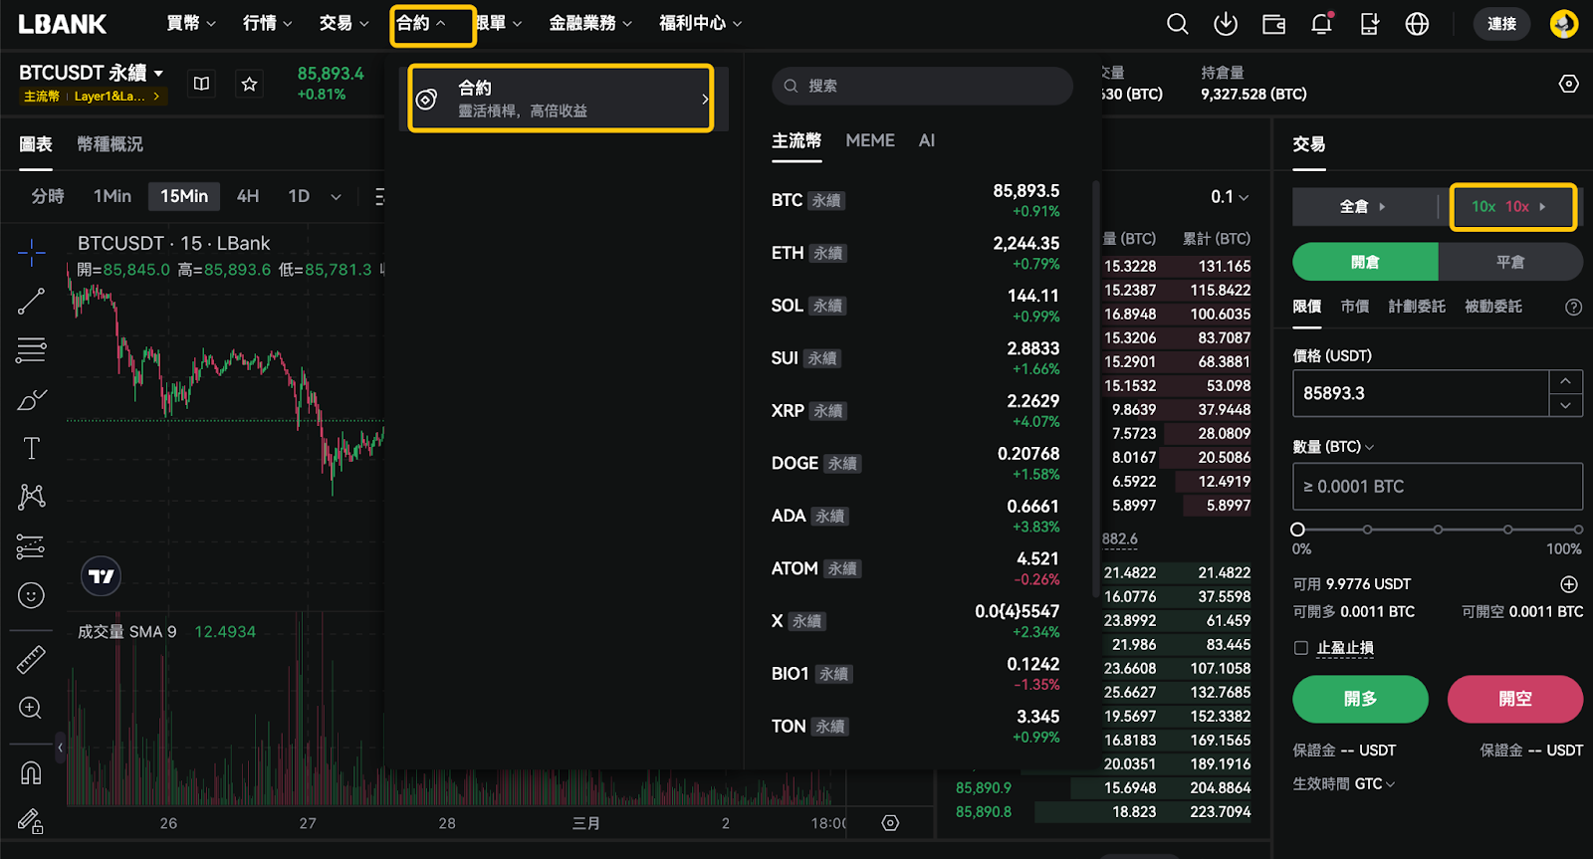This screenshot has width=1593, height=859.
Task: Open the user avatar profile
Action: click(1564, 24)
